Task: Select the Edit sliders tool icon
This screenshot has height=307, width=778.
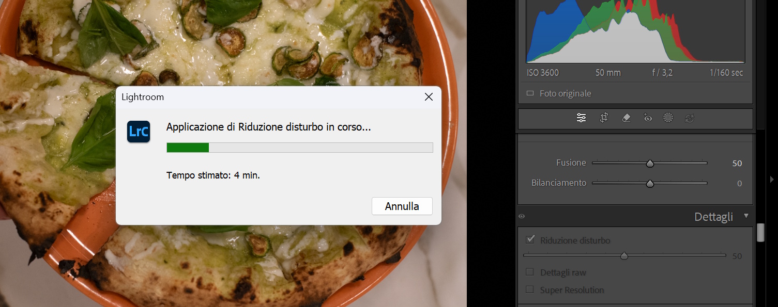Action: (581, 118)
